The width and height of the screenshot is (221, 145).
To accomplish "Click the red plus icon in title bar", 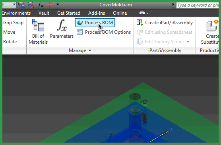I will tap(50, 5).
